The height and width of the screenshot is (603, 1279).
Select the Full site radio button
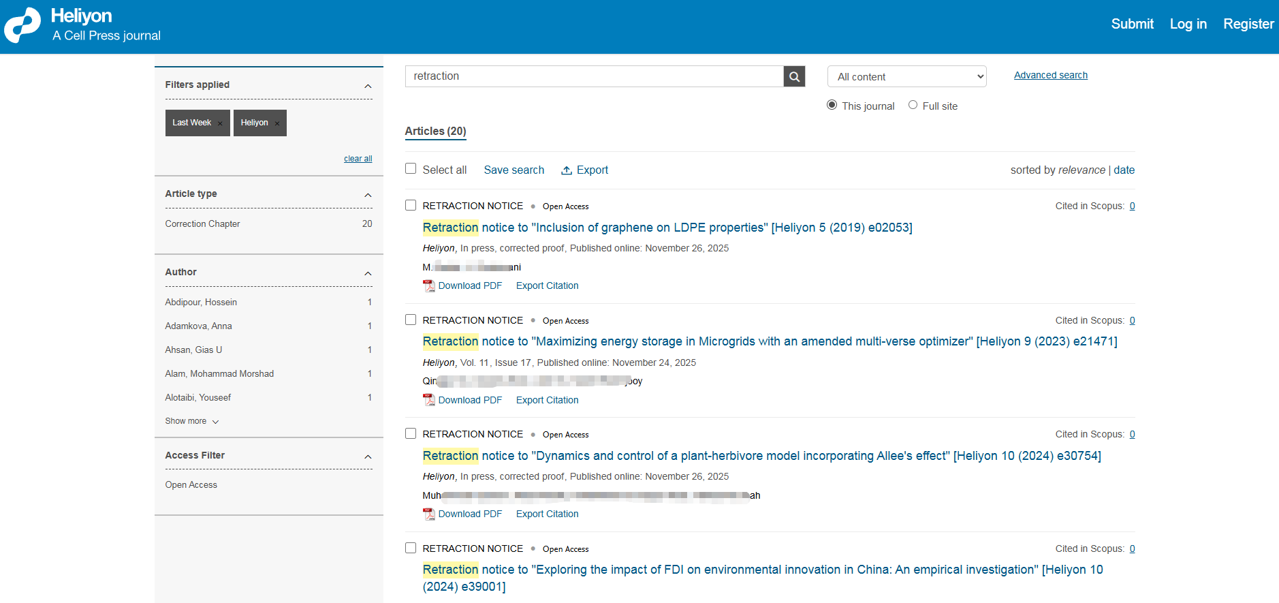pos(913,105)
